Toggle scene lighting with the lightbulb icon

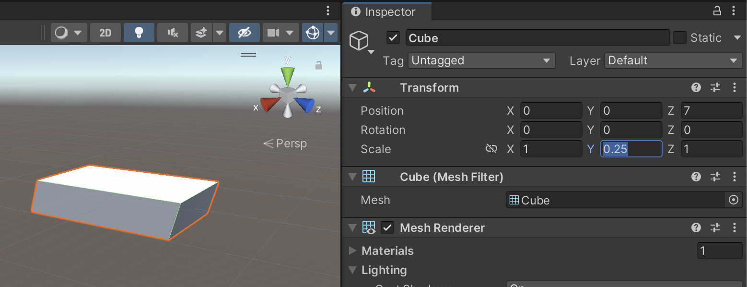pyautogui.click(x=139, y=33)
